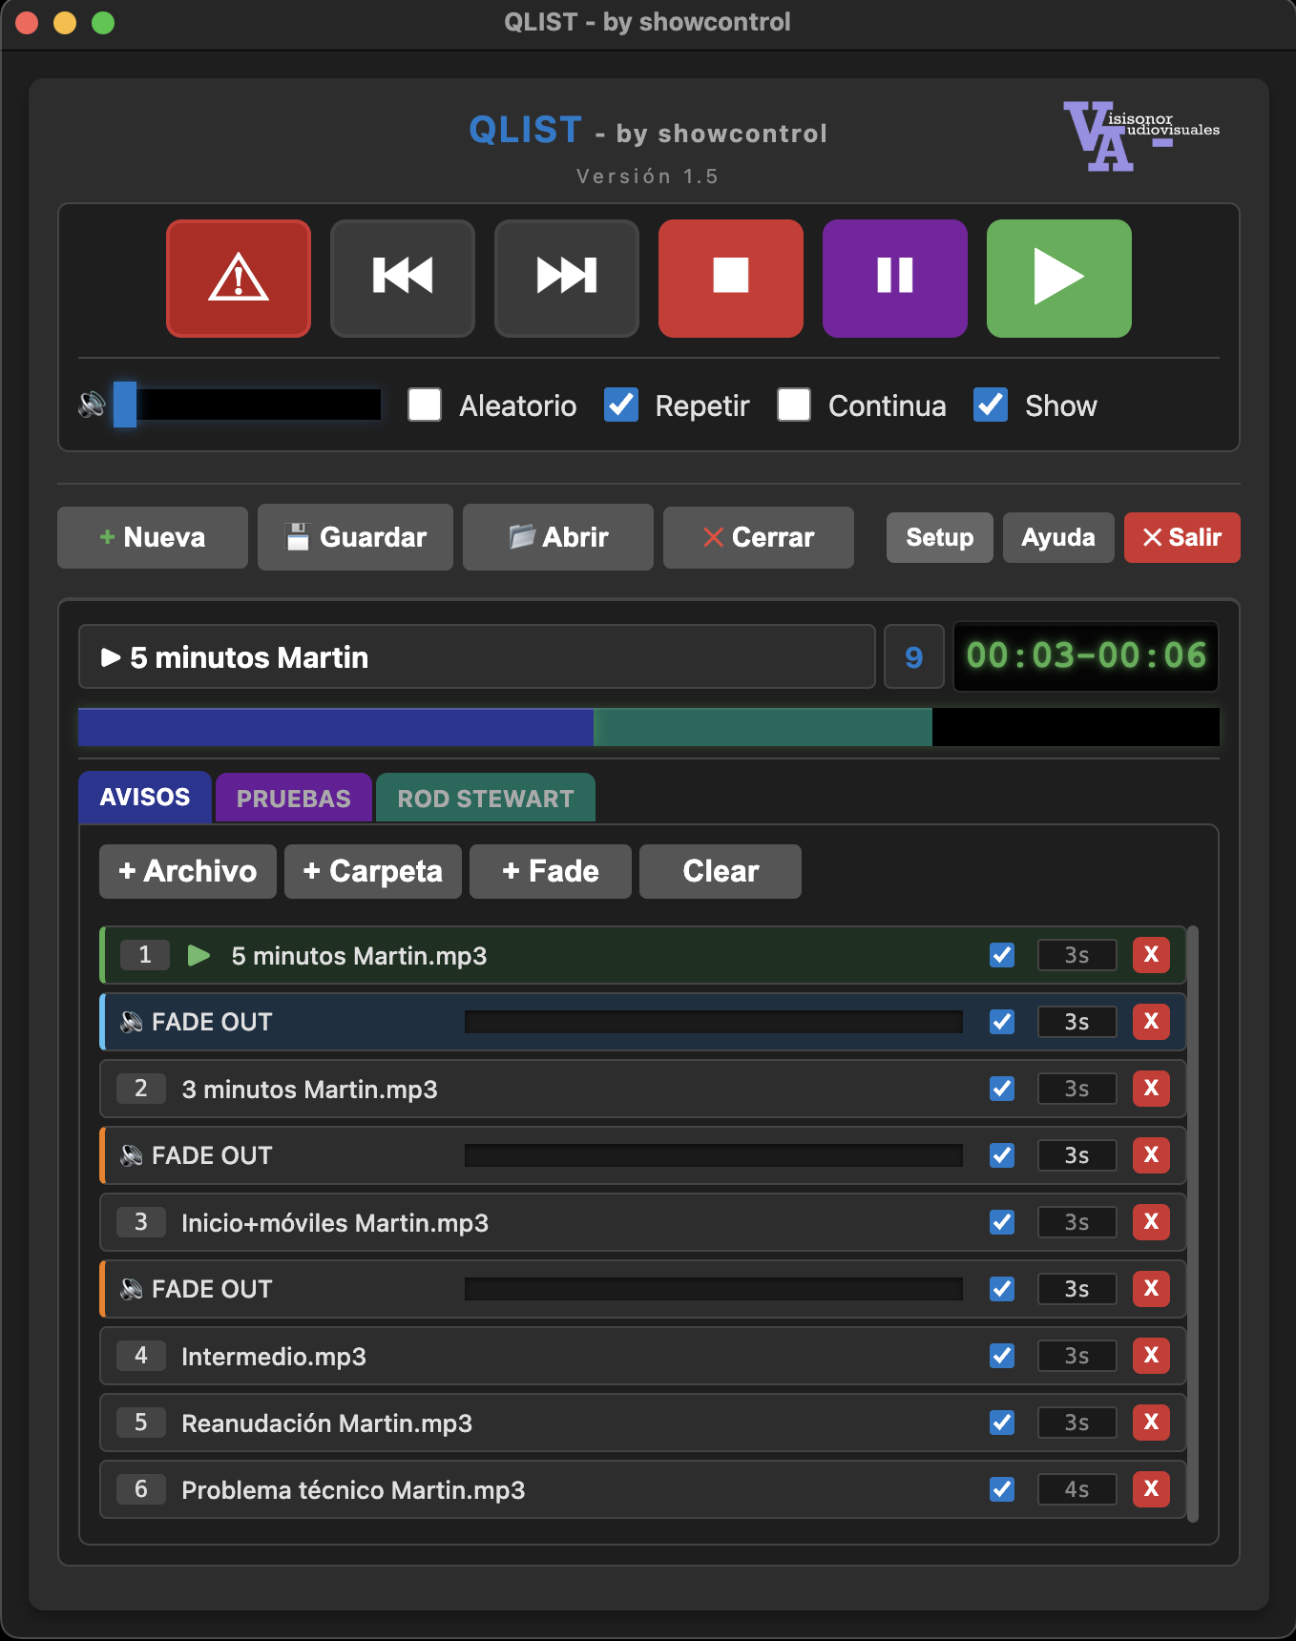
Task: Remove 3 minutos Martin.mp3 with its X
Action: [x=1151, y=1089]
